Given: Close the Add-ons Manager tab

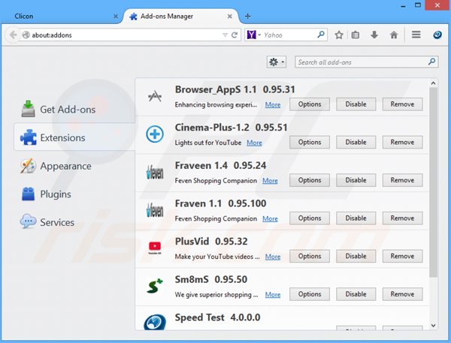Looking at the screenshot, I should tap(229, 17).
